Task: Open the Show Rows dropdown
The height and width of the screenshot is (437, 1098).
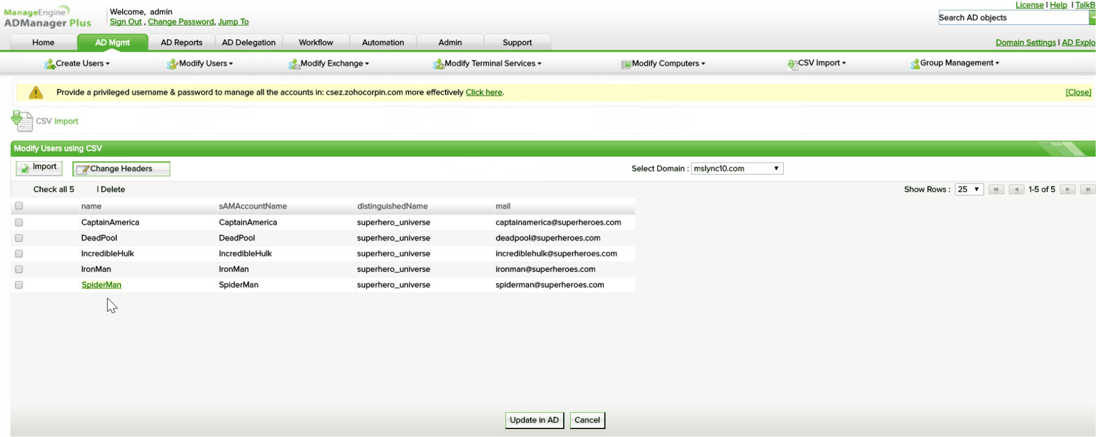Action: (969, 190)
